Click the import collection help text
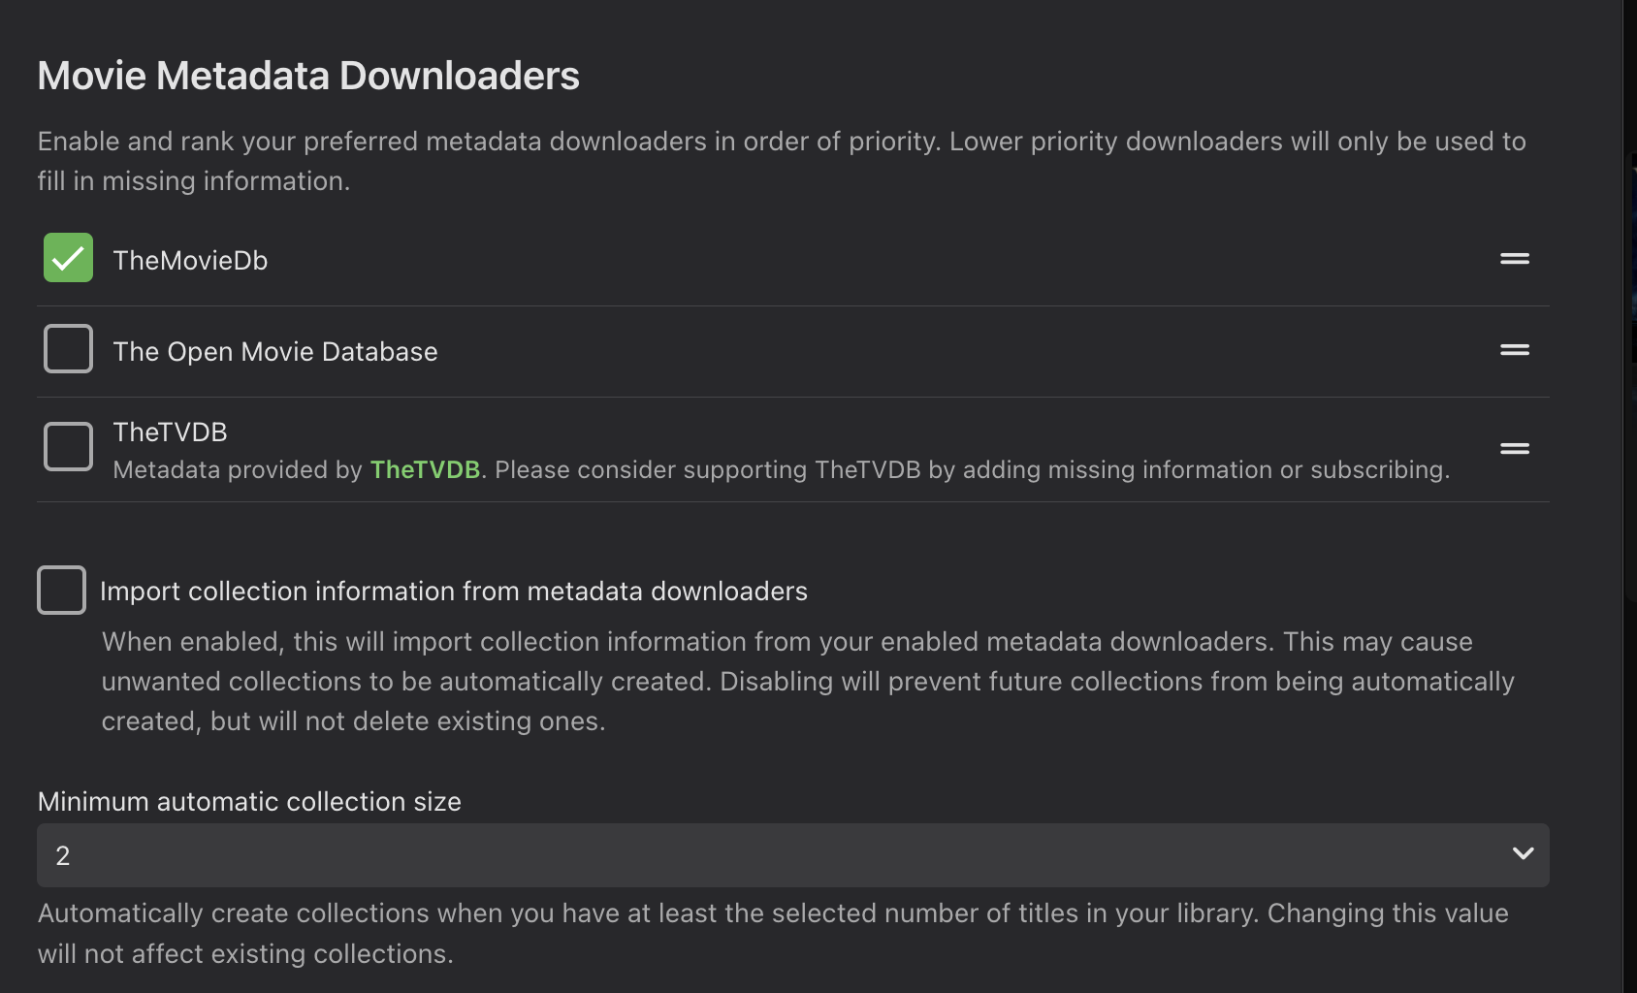 (807, 682)
